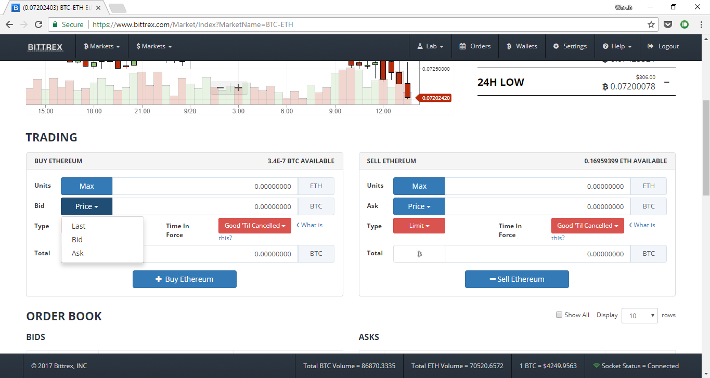Collapse the 24H LOW row minus icon
710x378 pixels.
pyautogui.click(x=666, y=83)
